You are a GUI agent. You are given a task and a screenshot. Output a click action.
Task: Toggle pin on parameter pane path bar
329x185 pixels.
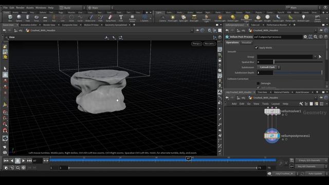pos(321,30)
